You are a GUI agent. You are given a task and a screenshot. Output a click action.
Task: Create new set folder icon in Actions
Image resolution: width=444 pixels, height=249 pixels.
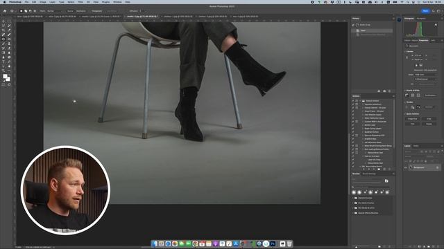379,169
